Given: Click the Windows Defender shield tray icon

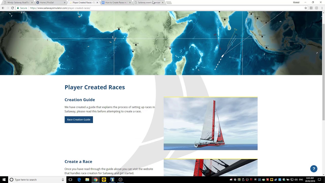Looking at the screenshot, I should click(x=284, y=180).
